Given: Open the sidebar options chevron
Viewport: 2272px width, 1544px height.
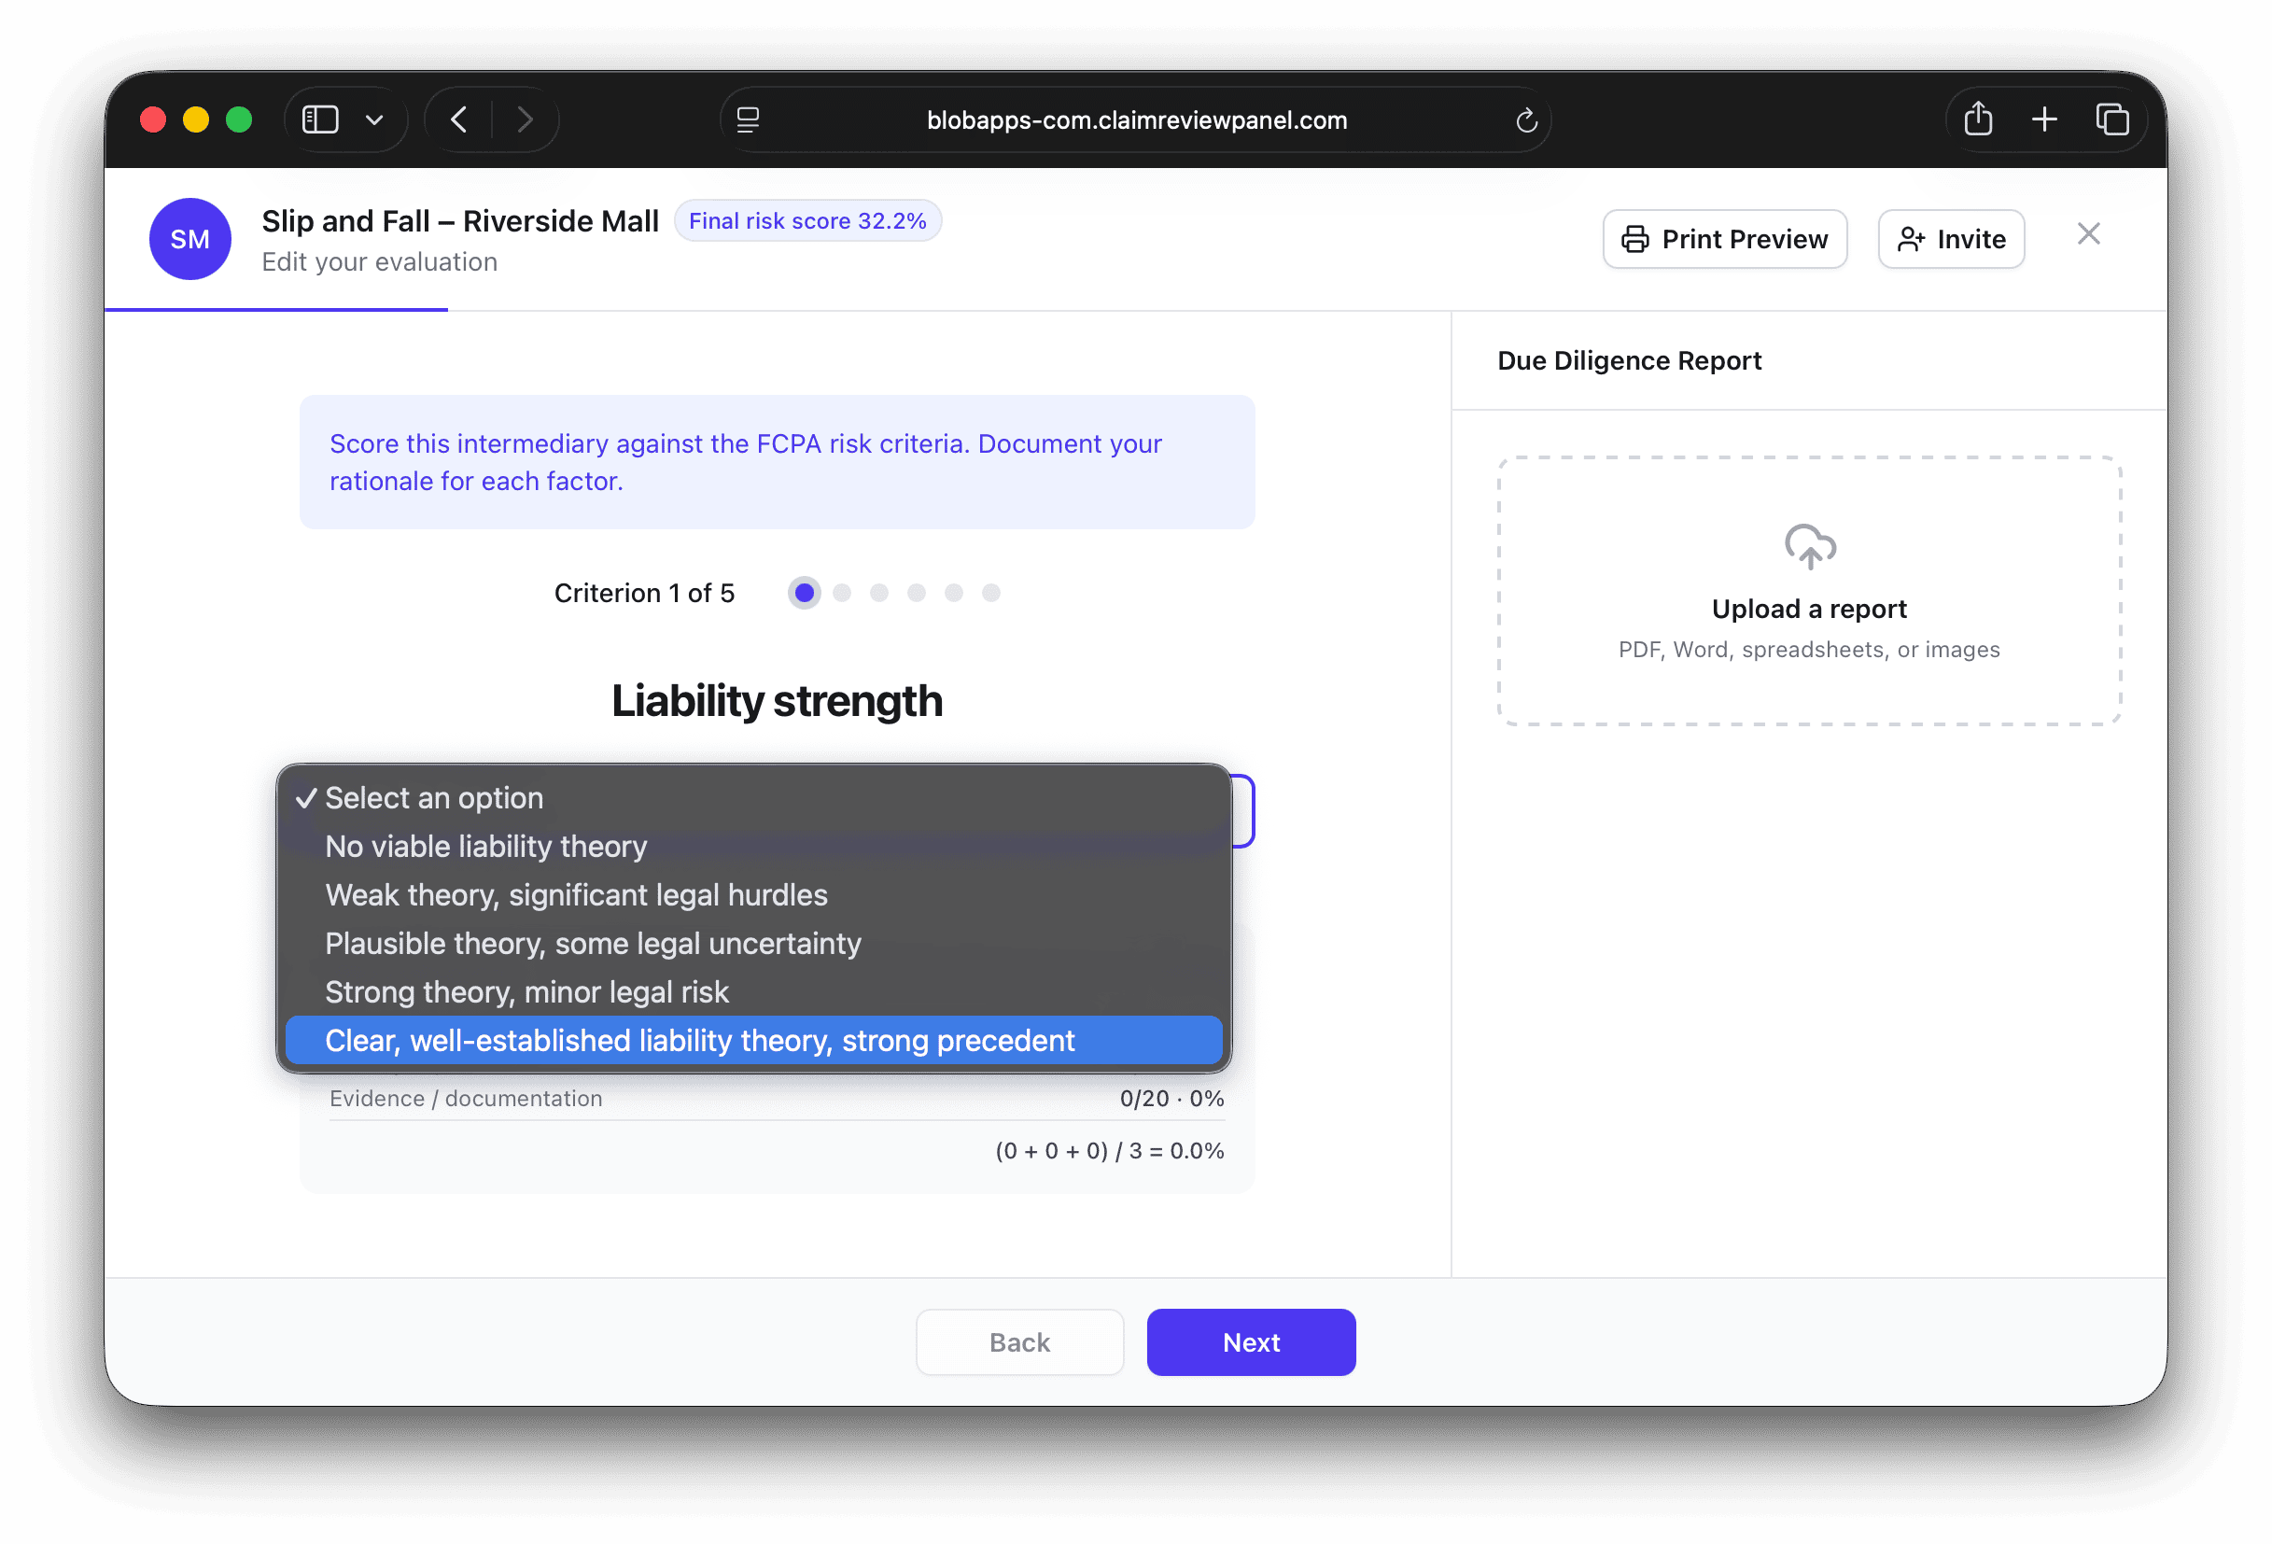Looking at the screenshot, I should (x=374, y=120).
